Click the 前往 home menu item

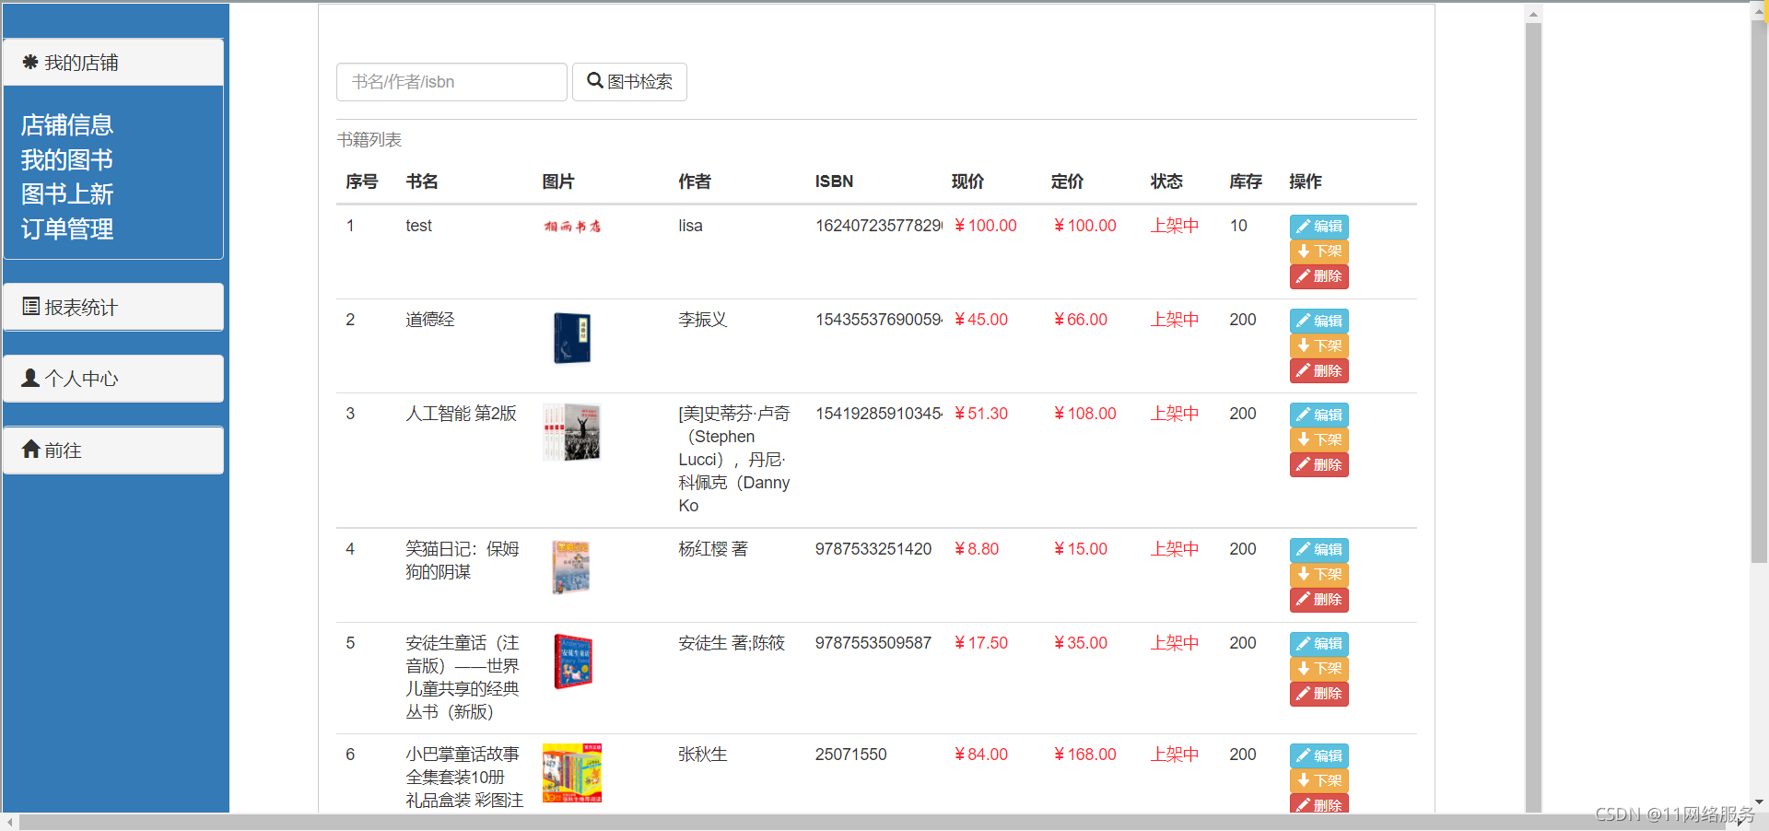[x=113, y=451]
